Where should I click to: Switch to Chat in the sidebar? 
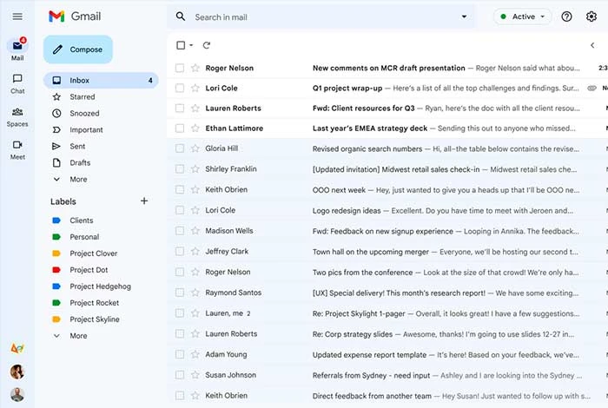pyautogui.click(x=17, y=82)
